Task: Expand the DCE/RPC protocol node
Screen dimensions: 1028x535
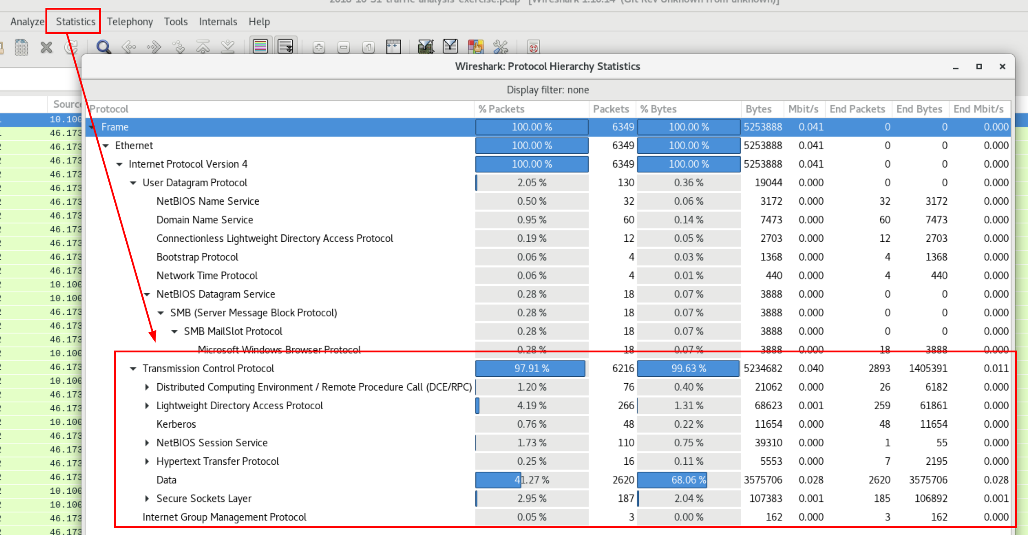Action: coord(147,387)
